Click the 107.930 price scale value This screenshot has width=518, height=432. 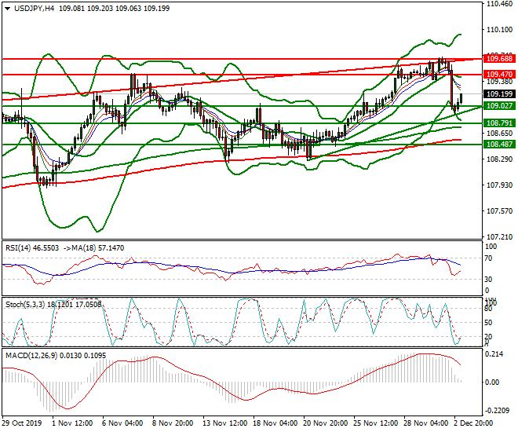pyautogui.click(x=499, y=185)
